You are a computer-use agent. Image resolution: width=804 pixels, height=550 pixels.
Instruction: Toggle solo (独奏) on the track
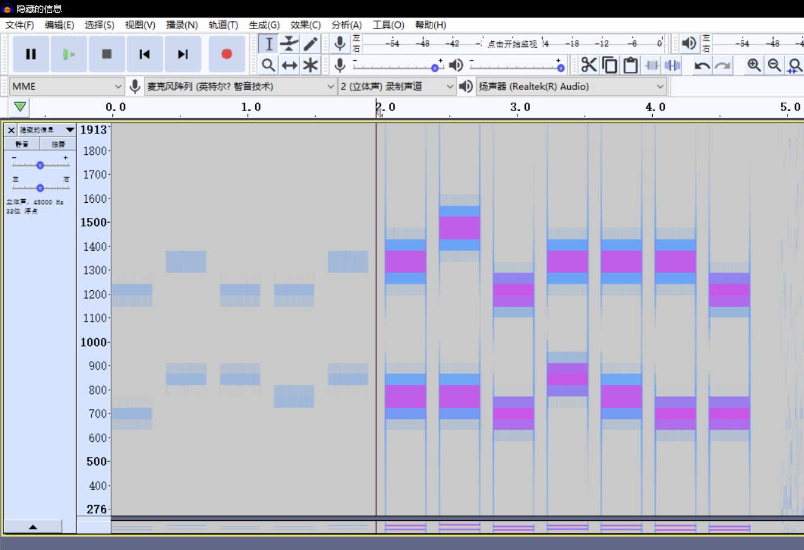coord(58,144)
